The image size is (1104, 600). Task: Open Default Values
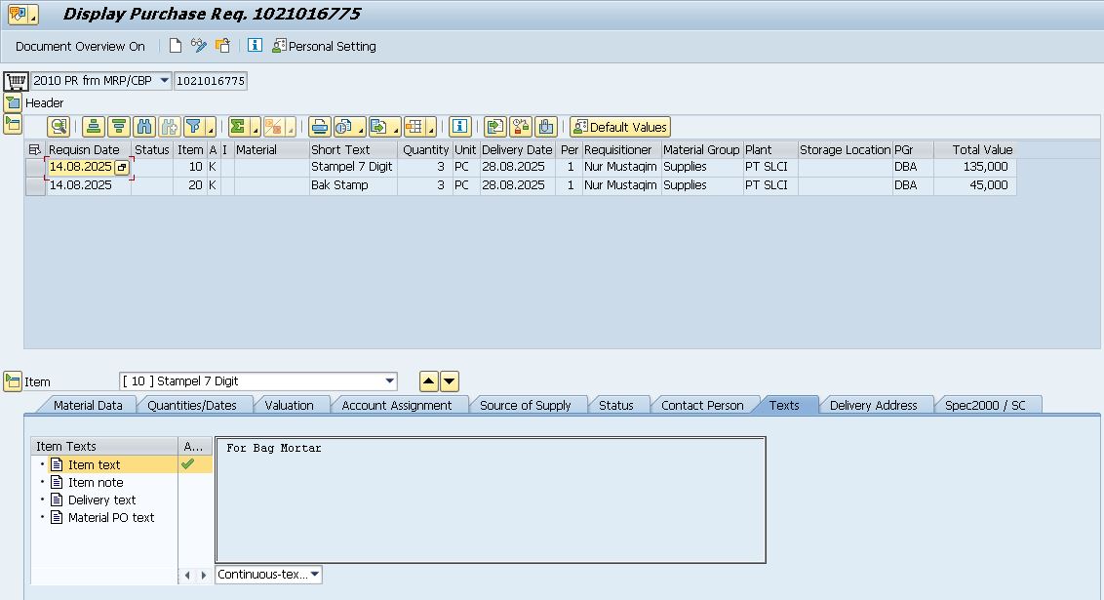[620, 127]
